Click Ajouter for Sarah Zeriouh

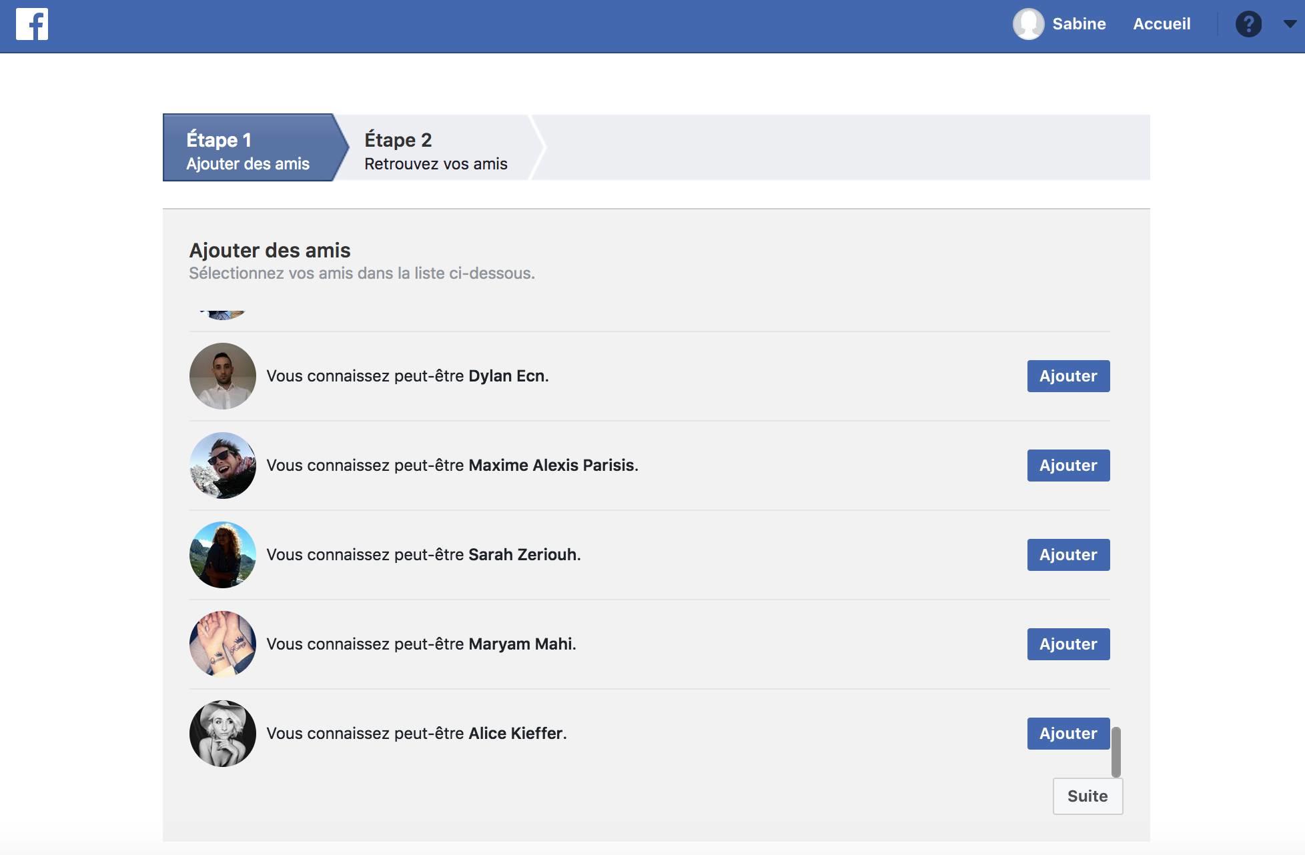[1068, 555]
